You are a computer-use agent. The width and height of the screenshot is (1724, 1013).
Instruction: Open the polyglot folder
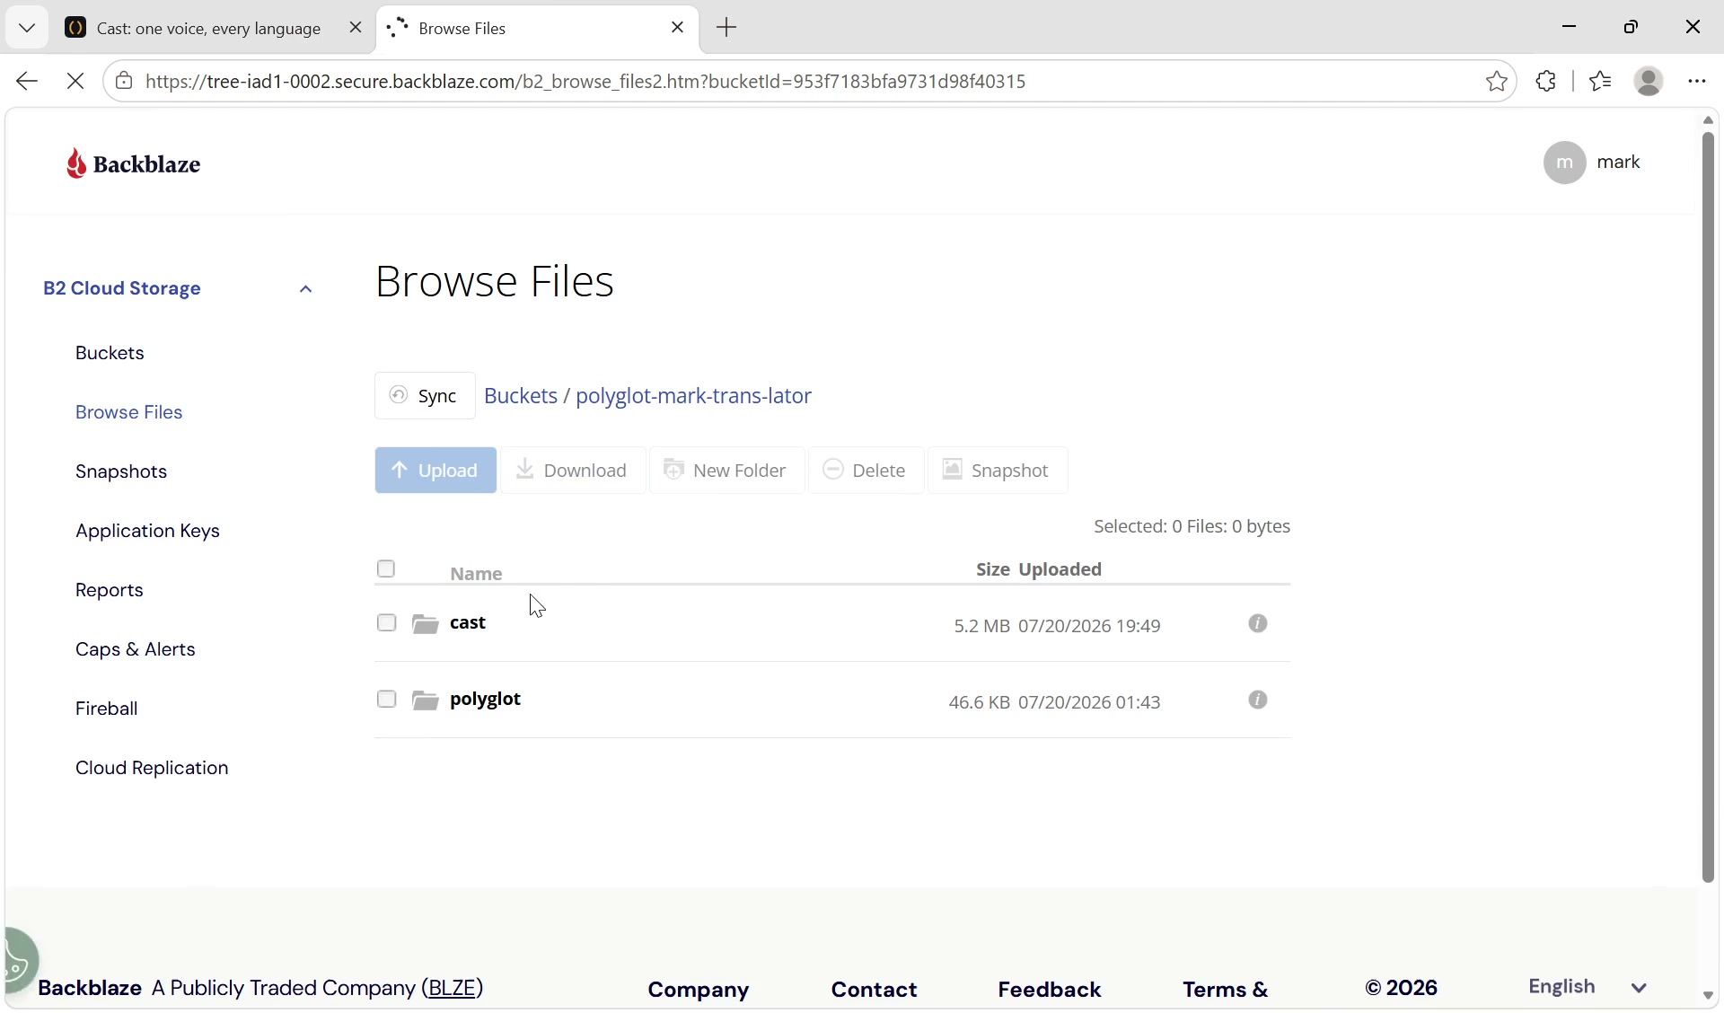485,700
